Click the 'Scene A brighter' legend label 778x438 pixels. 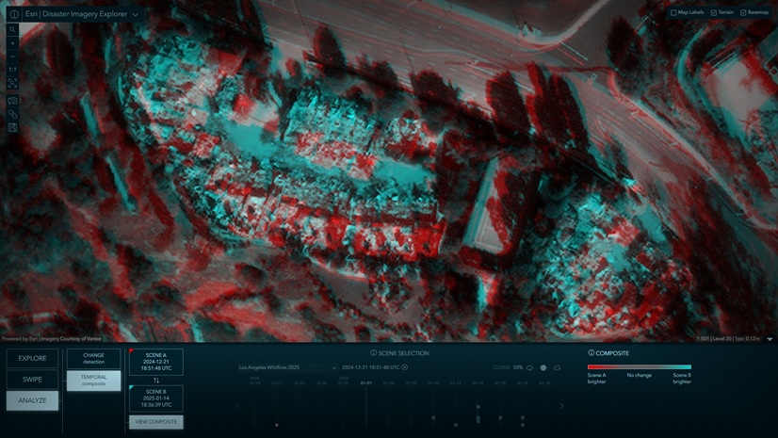(x=596, y=379)
